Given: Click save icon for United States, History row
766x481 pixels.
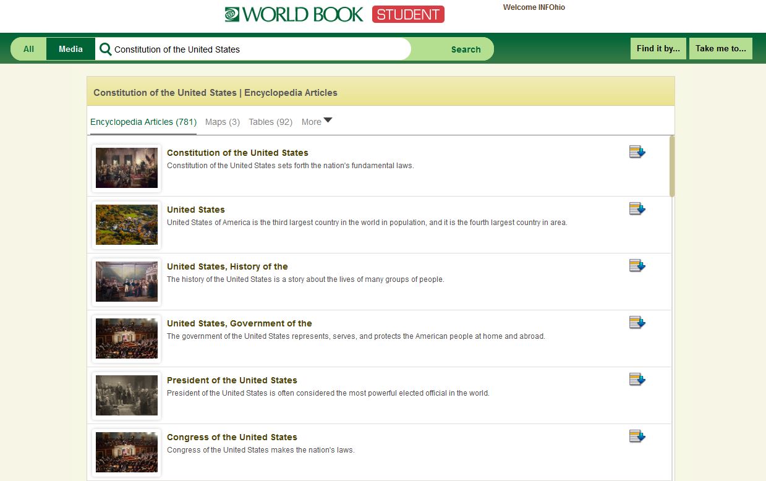Looking at the screenshot, I should point(637,266).
